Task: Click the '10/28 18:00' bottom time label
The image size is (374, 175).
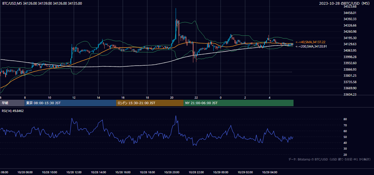Action: (147, 172)
